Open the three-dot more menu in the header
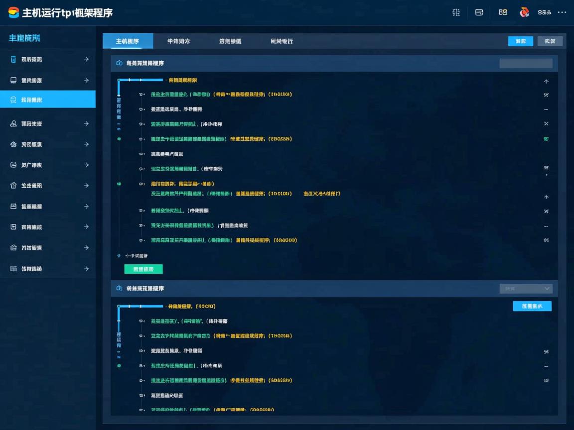The image size is (574, 430). click(562, 12)
